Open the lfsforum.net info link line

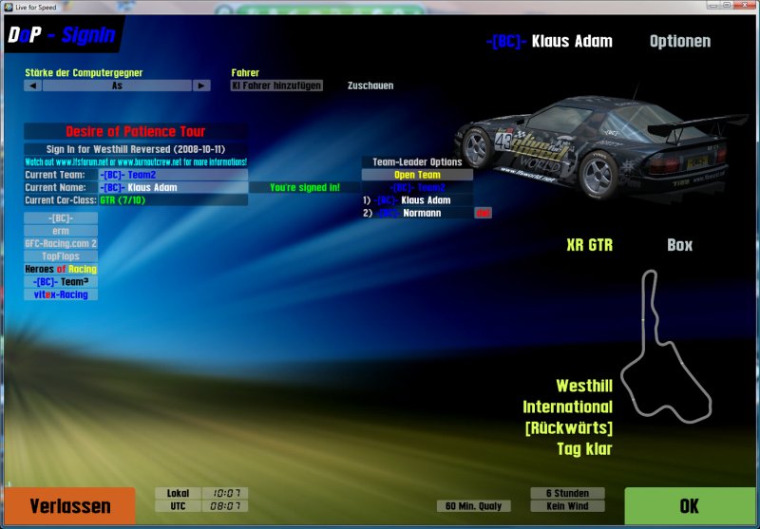pyautogui.click(x=136, y=161)
